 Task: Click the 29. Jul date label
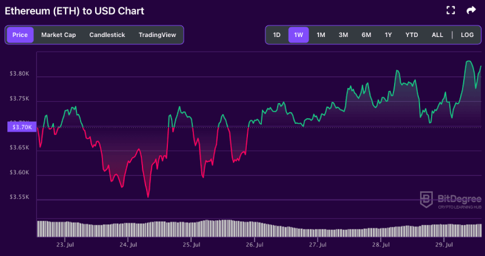[444, 245]
